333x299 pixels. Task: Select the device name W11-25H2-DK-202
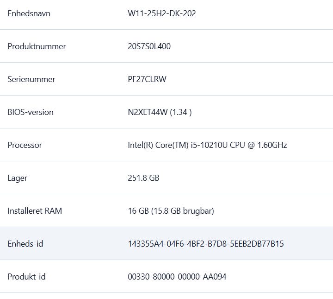pyautogui.click(x=161, y=13)
